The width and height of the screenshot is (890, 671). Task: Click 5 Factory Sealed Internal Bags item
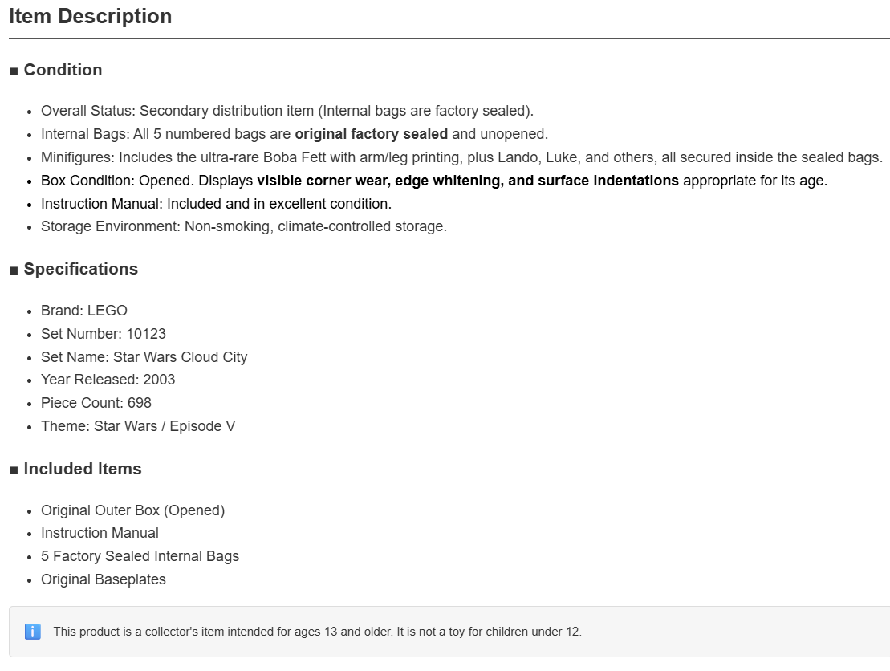[x=140, y=556]
